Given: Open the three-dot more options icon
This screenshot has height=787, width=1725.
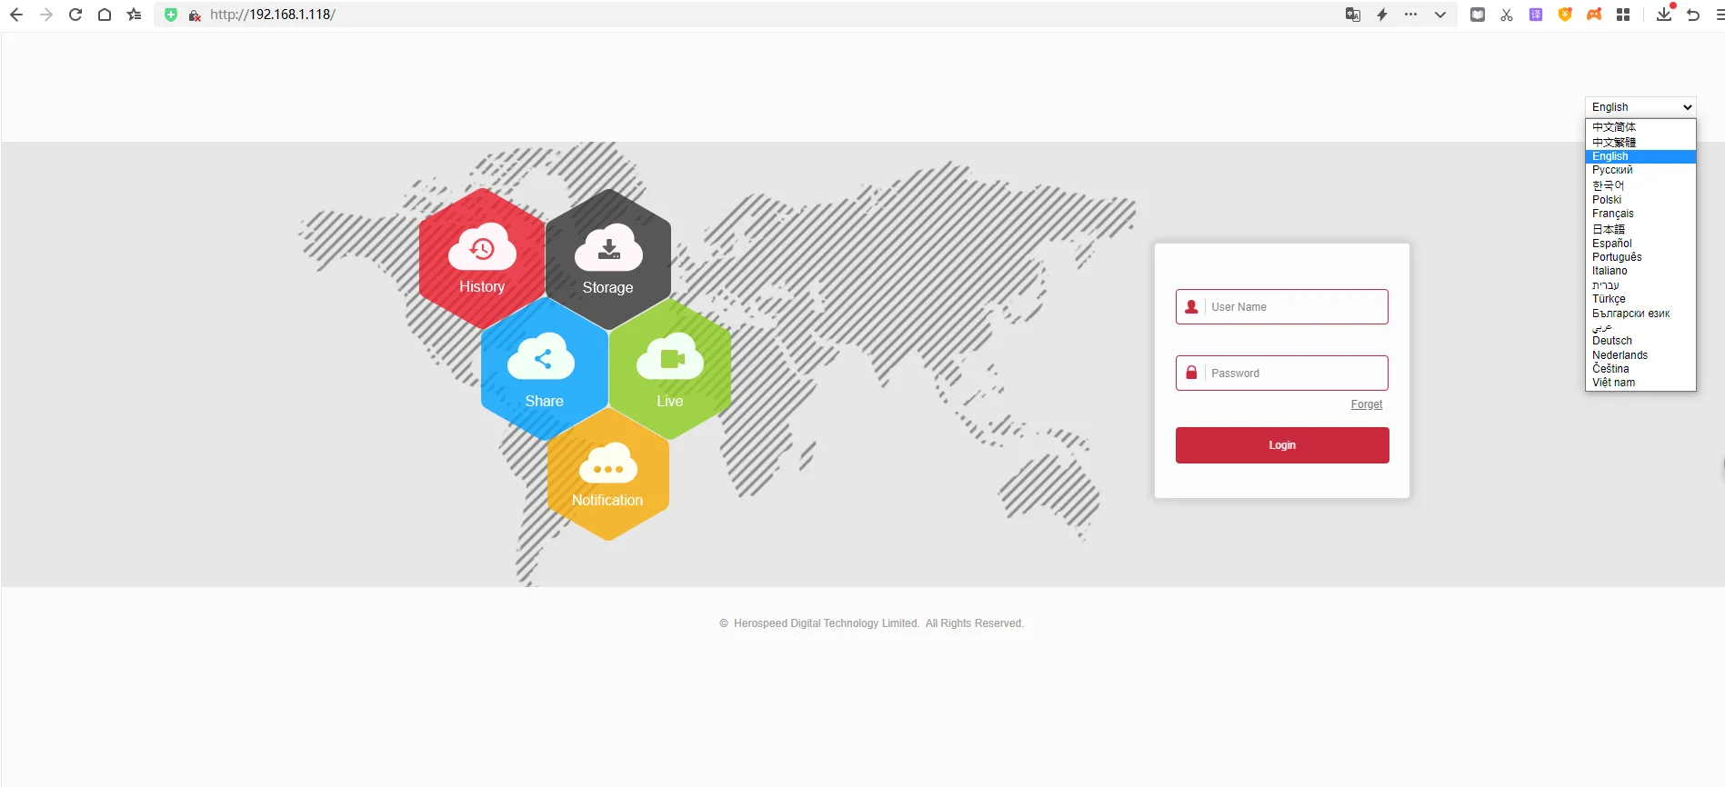Looking at the screenshot, I should [1411, 15].
